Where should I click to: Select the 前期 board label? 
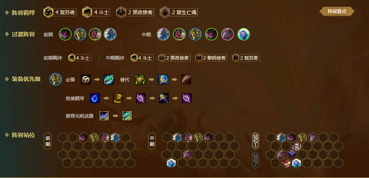point(47,141)
